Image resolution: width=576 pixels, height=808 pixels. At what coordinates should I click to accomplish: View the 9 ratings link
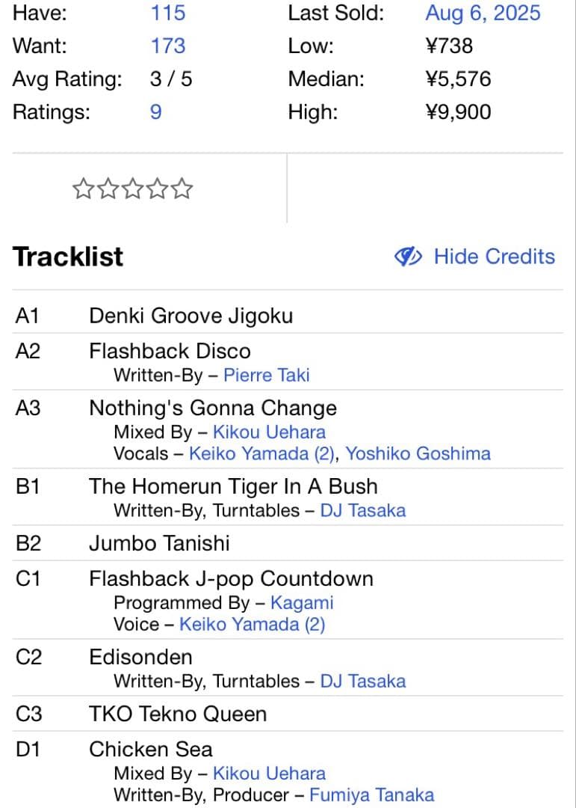pyautogui.click(x=155, y=111)
